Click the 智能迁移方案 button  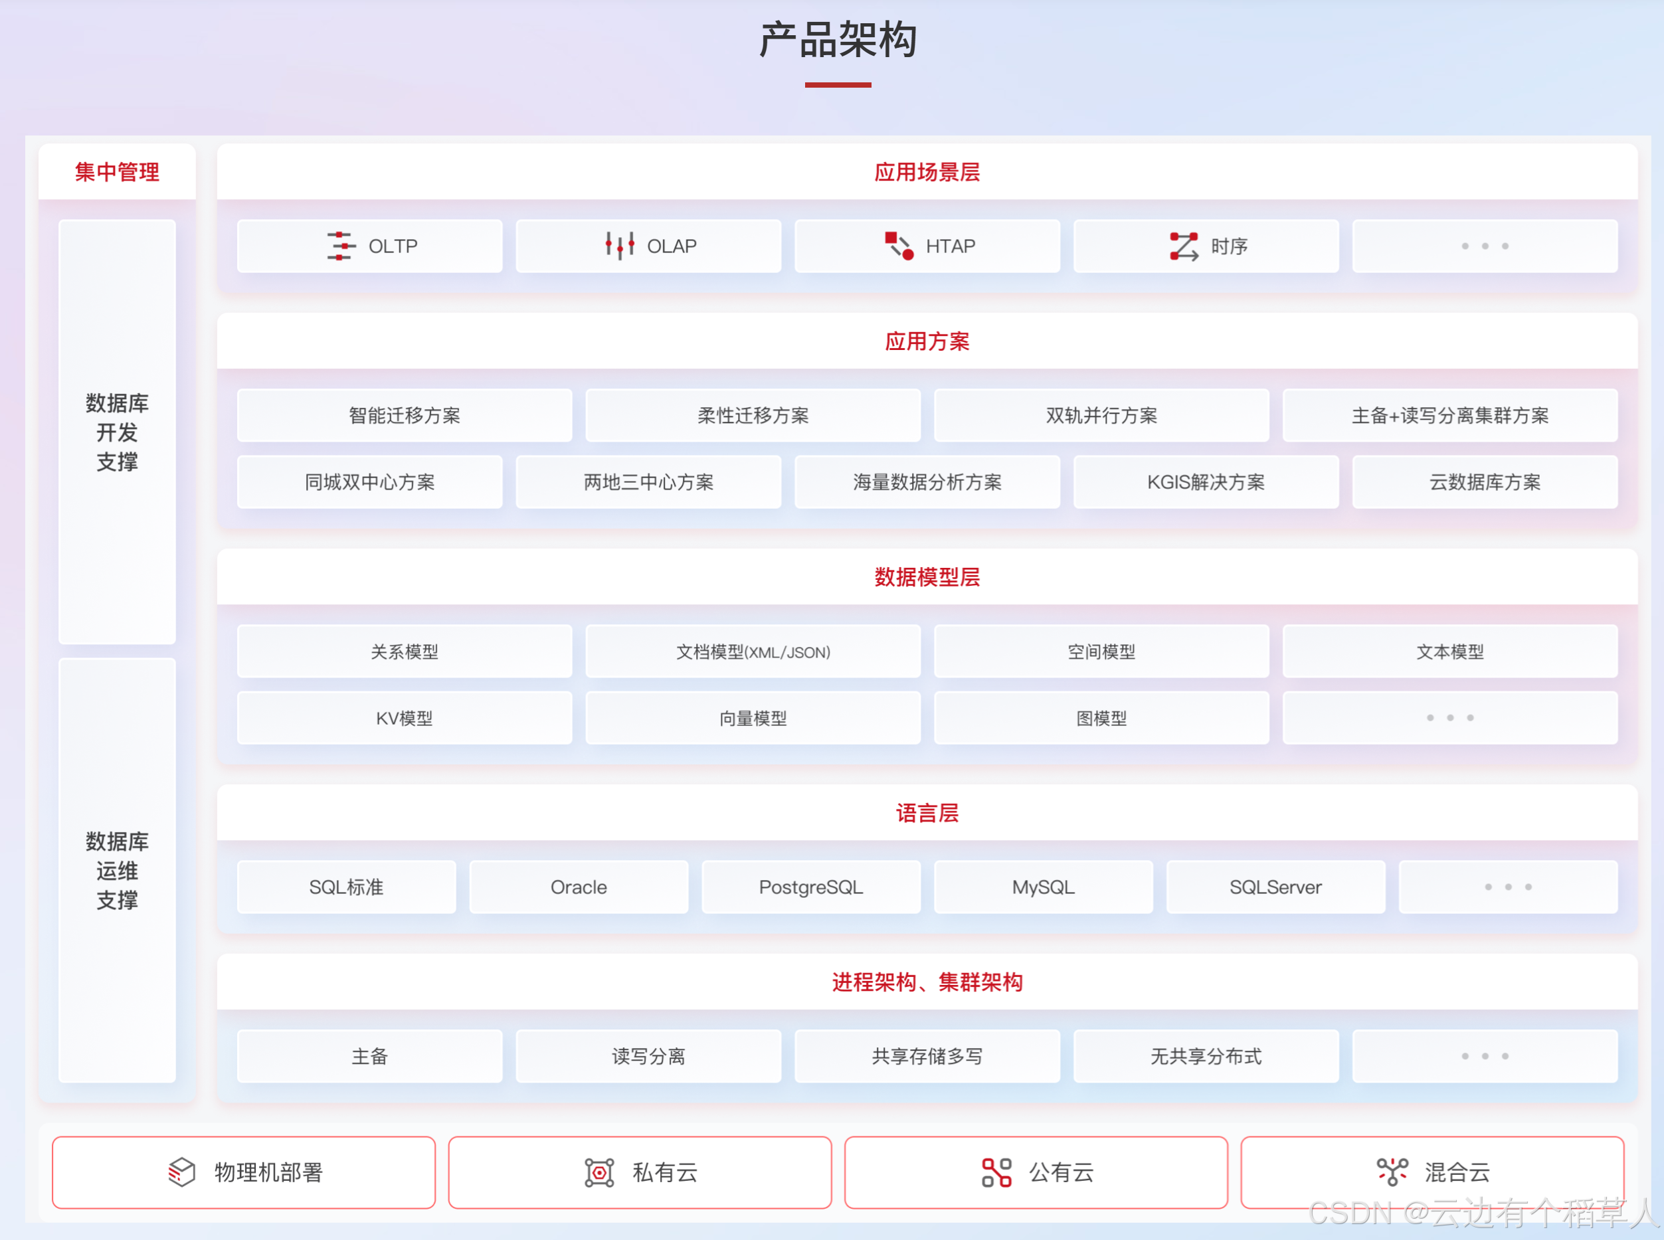tap(404, 415)
